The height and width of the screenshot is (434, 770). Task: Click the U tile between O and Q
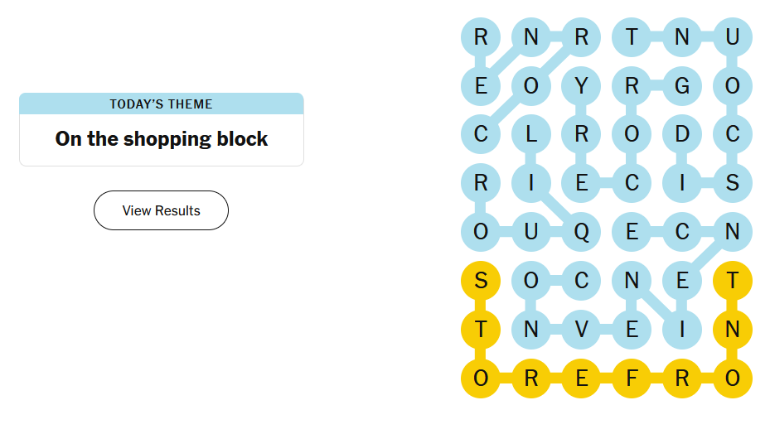point(530,232)
